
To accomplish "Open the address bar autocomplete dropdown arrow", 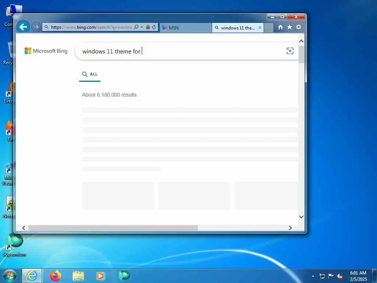I will point(142,27).
